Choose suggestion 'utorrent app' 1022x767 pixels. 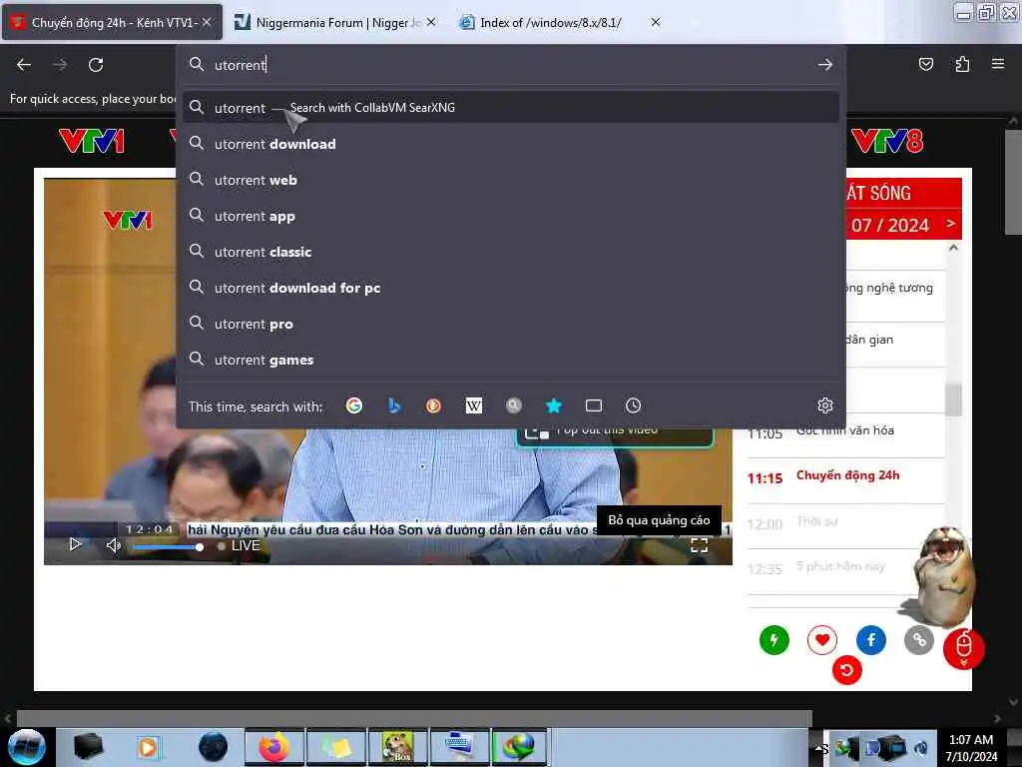click(510, 216)
